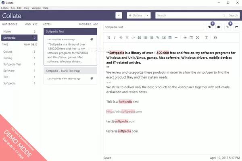Insert a blockquote
Screen dimensions: 242x161
point(139,37)
